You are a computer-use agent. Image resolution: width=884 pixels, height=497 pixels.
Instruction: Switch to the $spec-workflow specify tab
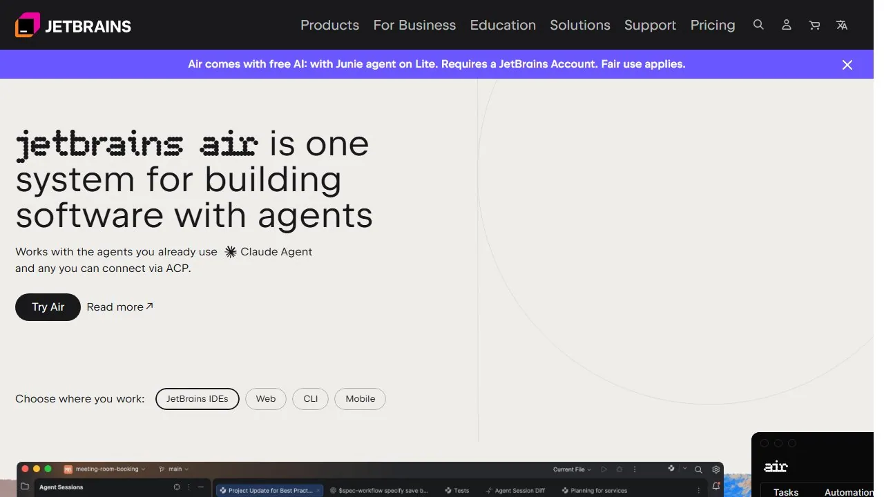click(379, 490)
